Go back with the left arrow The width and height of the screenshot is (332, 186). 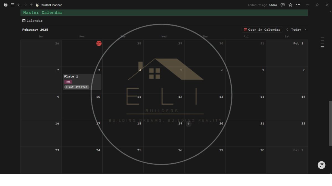19,5
